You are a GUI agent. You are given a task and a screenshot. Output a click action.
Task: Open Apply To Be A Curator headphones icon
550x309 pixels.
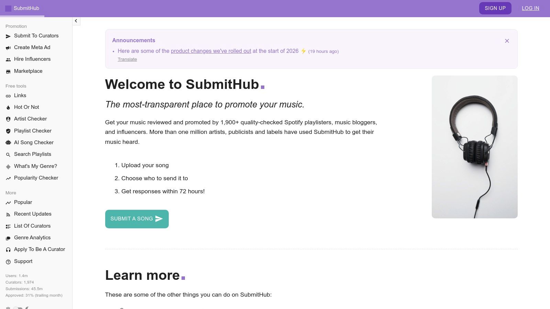8,249
